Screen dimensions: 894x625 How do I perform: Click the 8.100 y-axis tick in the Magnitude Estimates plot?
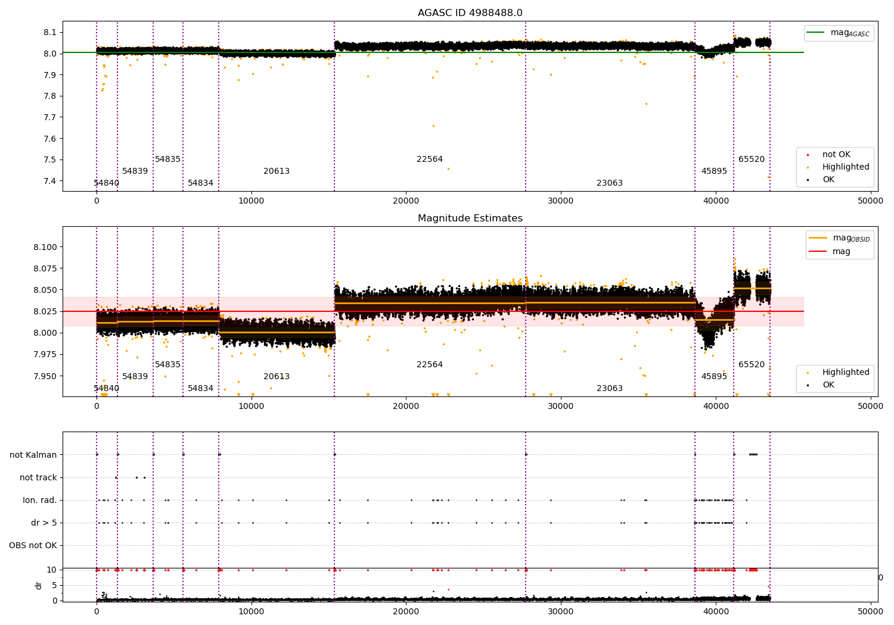point(45,248)
